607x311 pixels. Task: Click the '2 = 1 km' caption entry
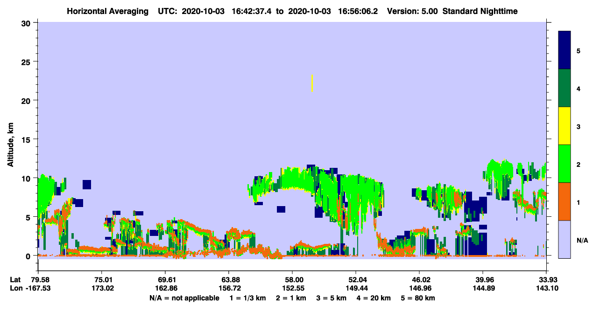pos(291,298)
